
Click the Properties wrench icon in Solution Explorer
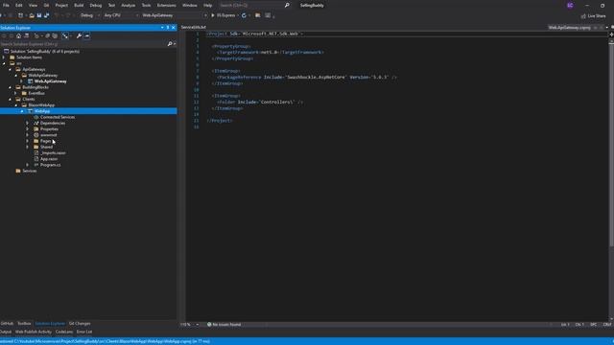(x=79, y=36)
